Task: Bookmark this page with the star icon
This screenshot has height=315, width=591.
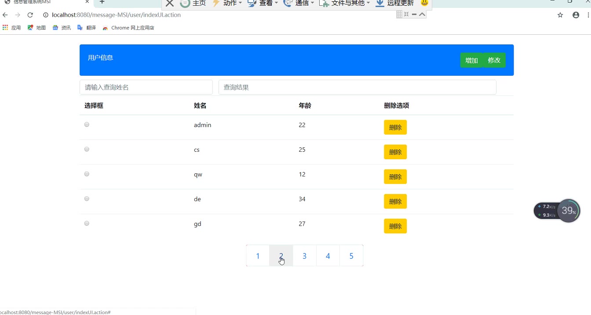Action: [x=560, y=15]
